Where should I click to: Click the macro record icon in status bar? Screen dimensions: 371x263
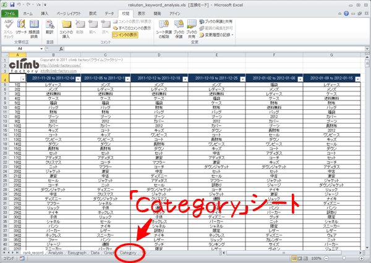pyautogui.click(x=22, y=259)
